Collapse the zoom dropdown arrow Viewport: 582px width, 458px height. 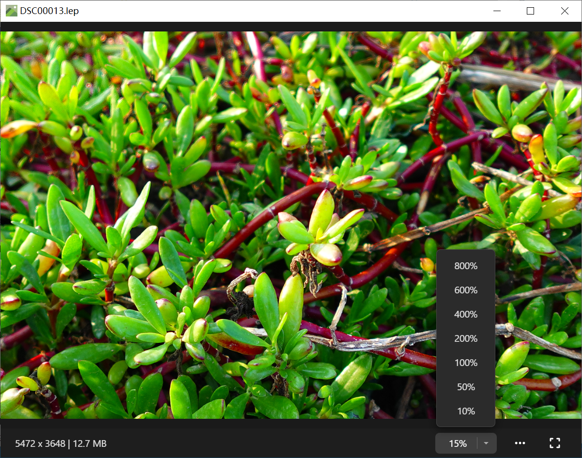(487, 443)
